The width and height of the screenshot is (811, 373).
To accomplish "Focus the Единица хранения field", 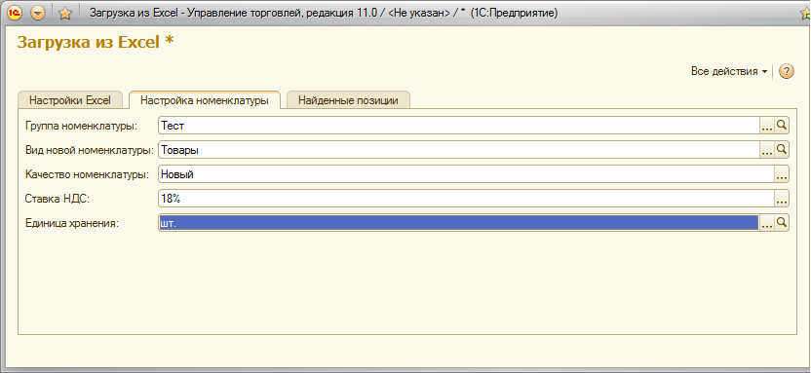I will 459,223.
